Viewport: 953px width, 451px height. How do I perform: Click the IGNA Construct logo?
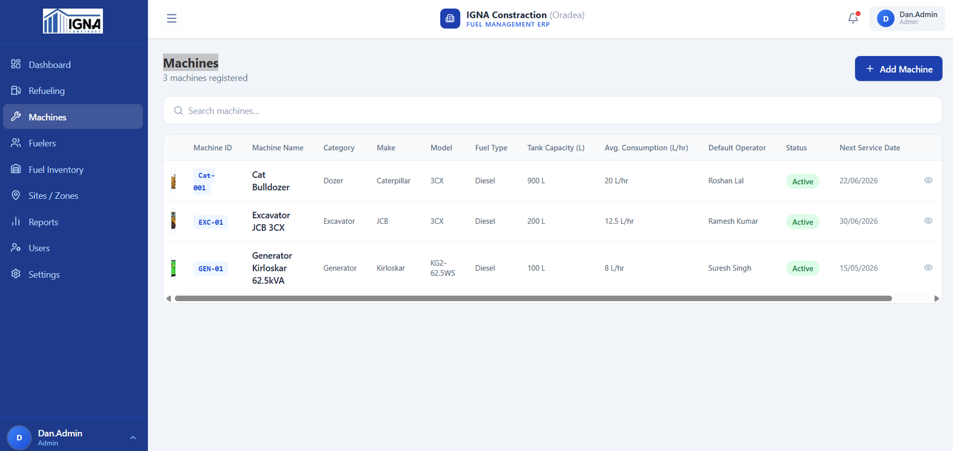pos(73,21)
